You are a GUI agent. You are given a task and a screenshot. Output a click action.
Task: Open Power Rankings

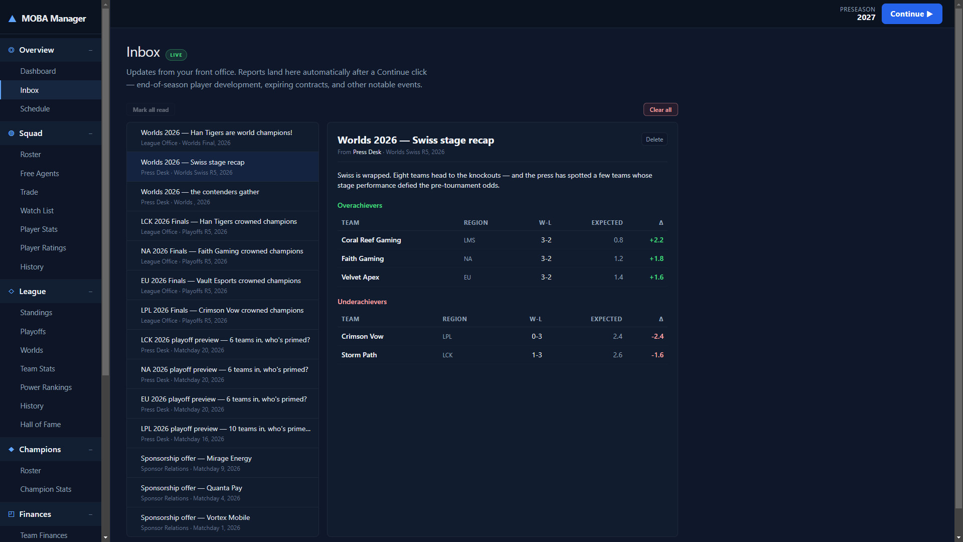click(x=51, y=387)
